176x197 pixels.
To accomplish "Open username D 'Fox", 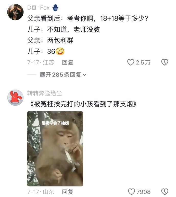I will 39,8.
